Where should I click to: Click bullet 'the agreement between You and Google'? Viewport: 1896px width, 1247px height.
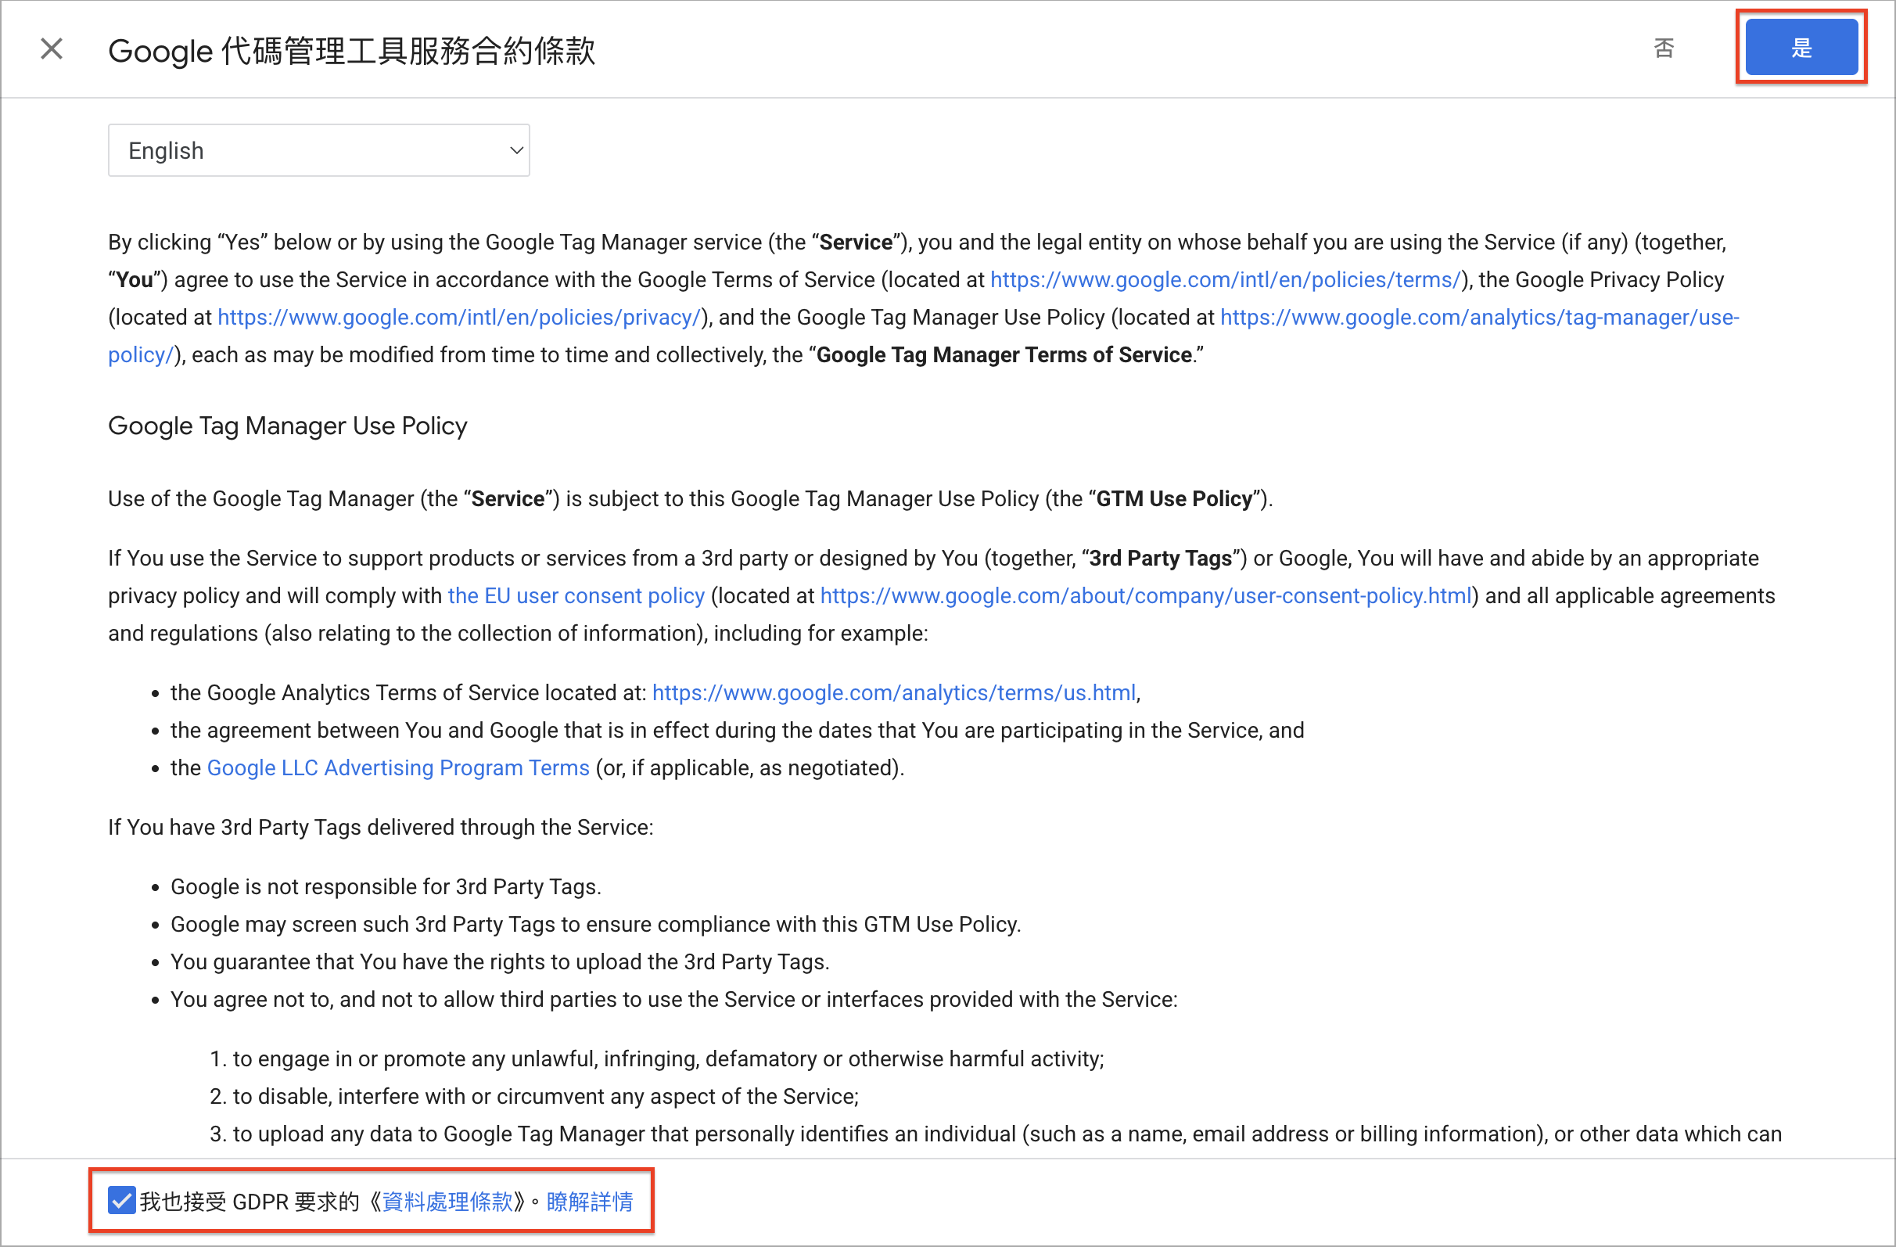[x=737, y=730]
